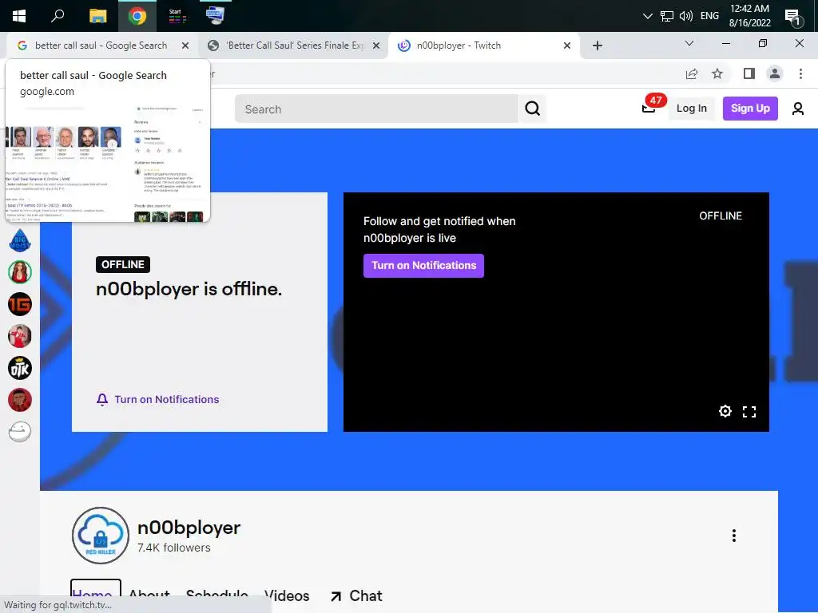Image resolution: width=818 pixels, height=613 pixels.
Task: Enter fullscreen in the video player
Action: pyautogui.click(x=749, y=412)
